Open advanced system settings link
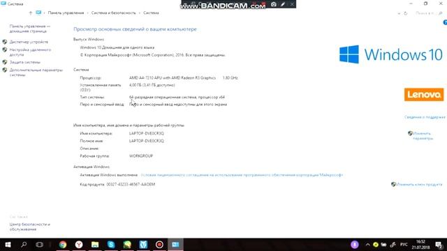This screenshot has width=447, height=251. pyautogui.click(x=36, y=73)
